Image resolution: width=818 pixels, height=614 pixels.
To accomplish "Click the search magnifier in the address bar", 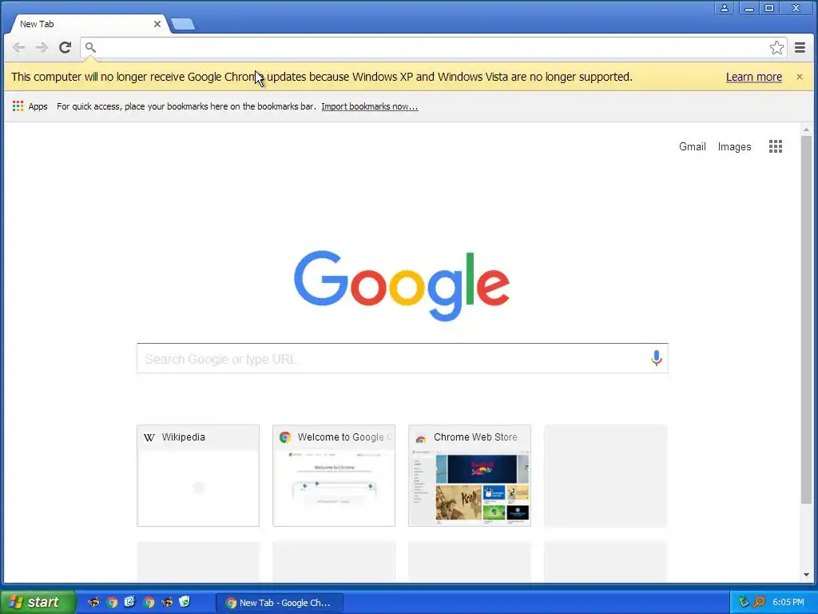I will (x=90, y=47).
